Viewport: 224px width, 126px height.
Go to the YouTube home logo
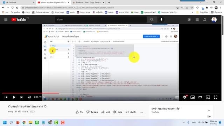(x=19, y=20)
